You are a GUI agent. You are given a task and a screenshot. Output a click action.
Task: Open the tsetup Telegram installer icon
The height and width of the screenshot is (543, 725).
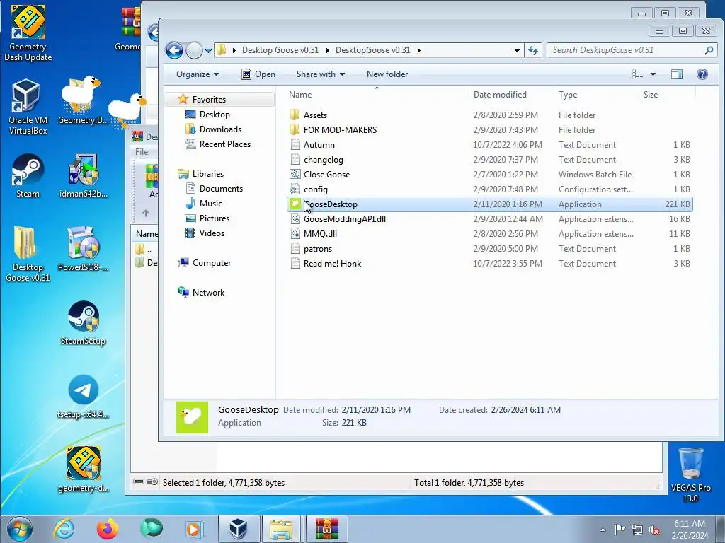(x=84, y=397)
